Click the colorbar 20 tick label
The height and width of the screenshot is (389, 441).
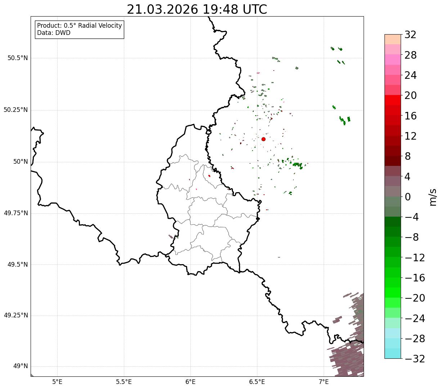point(410,95)
